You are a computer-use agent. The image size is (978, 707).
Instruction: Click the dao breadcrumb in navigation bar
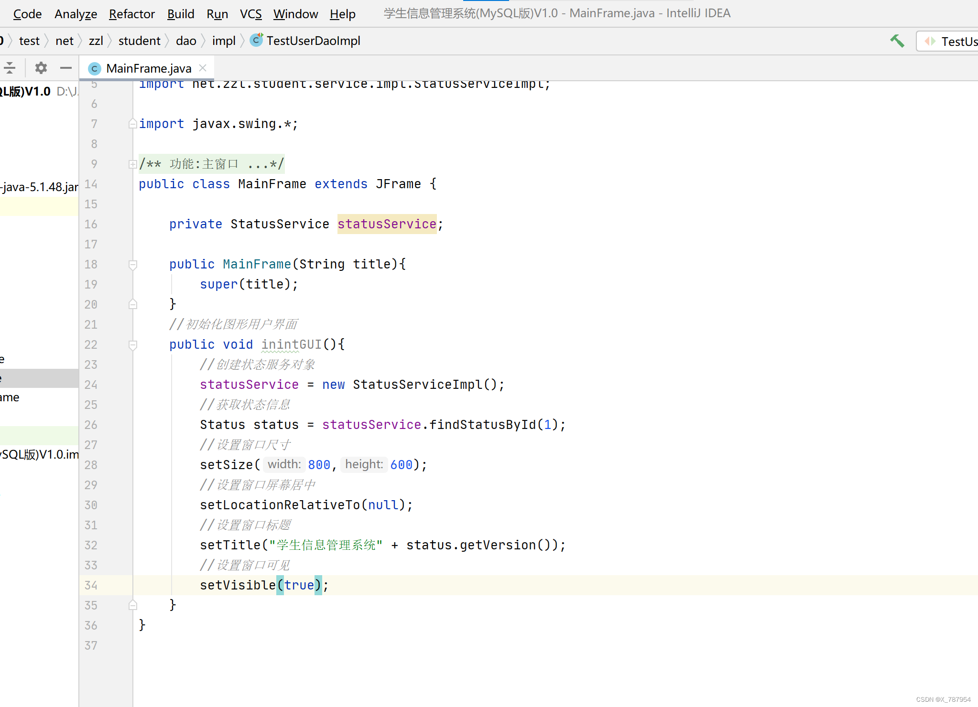point(186,41)
